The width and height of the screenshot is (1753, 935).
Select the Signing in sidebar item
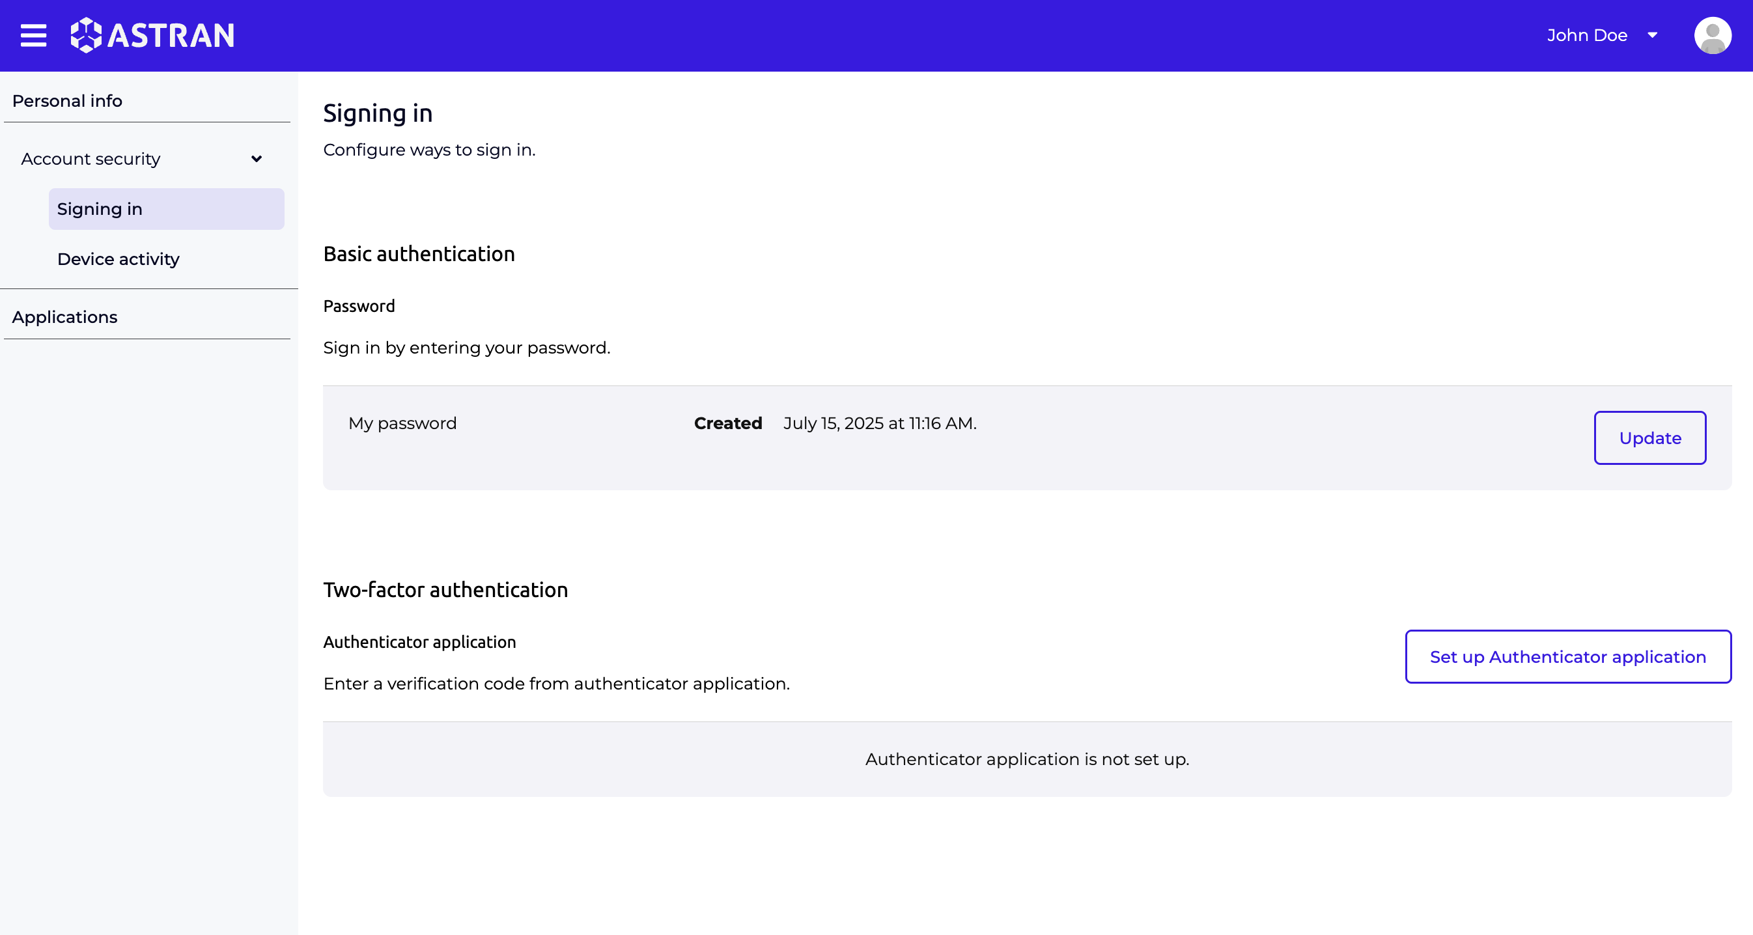100,209
